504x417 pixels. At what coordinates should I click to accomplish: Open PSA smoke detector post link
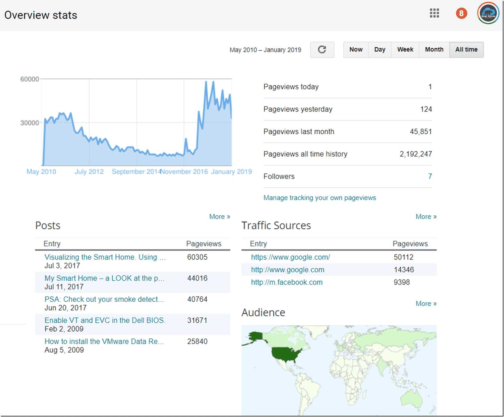click(x=104, y=299)
